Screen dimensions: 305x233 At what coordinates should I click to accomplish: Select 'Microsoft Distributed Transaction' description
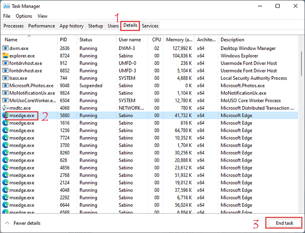pyautogui.click(x=257, y=108)
